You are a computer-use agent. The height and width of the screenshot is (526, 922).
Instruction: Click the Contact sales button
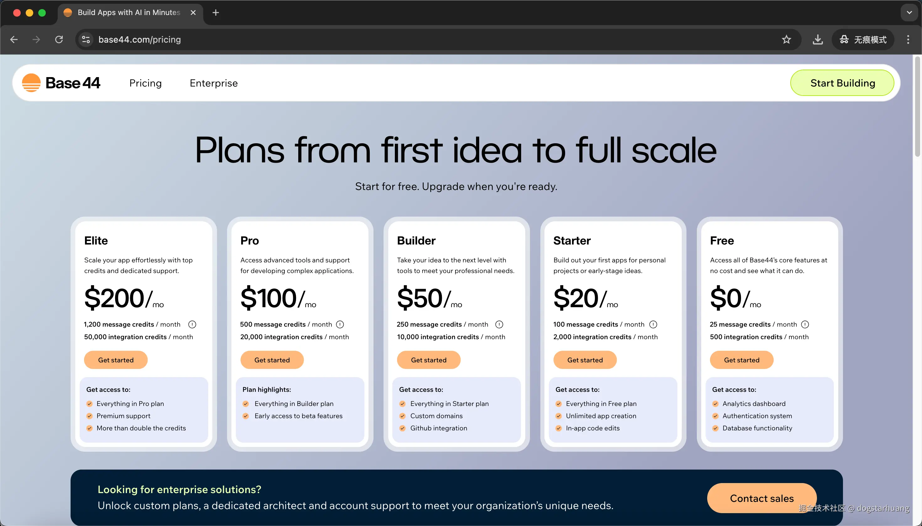click(761, 498)
